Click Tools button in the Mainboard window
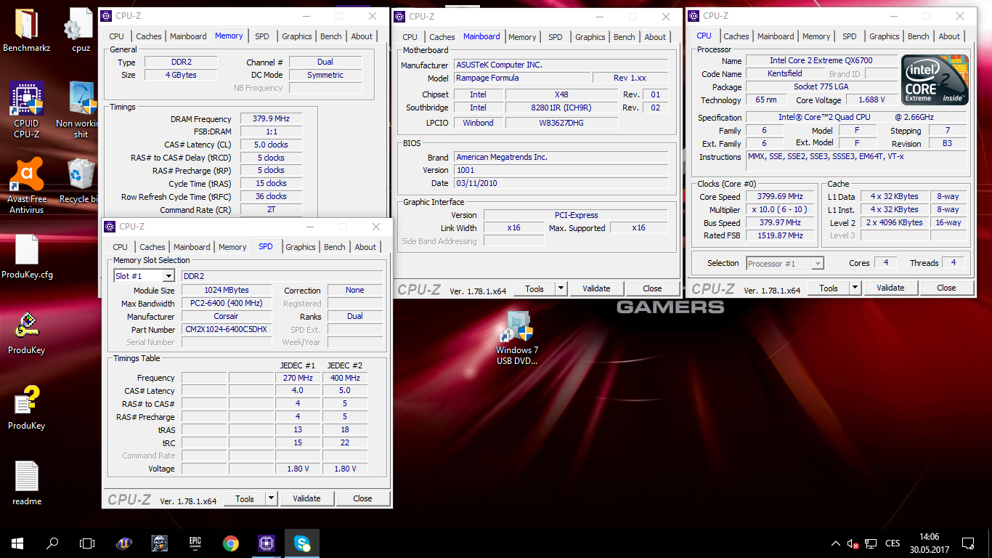This screenshot has height=558, width=992. click(534, 288)
